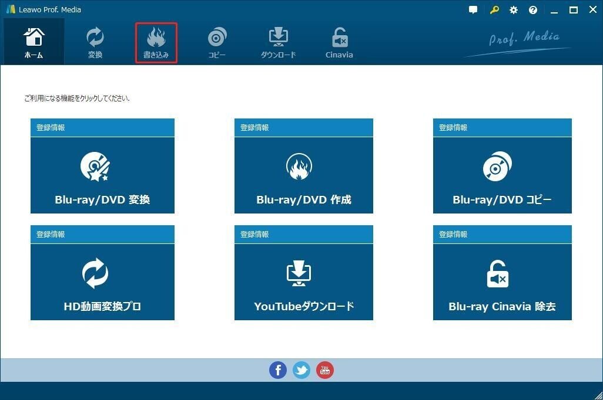Image resolution: width=603 pixels, height=400 pixels.
Task: Open the コピー disc copy icon
Action: click(x=217, y=36)
